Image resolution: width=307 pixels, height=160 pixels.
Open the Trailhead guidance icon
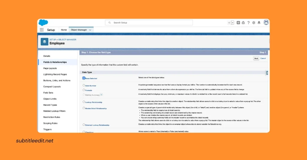243,23
